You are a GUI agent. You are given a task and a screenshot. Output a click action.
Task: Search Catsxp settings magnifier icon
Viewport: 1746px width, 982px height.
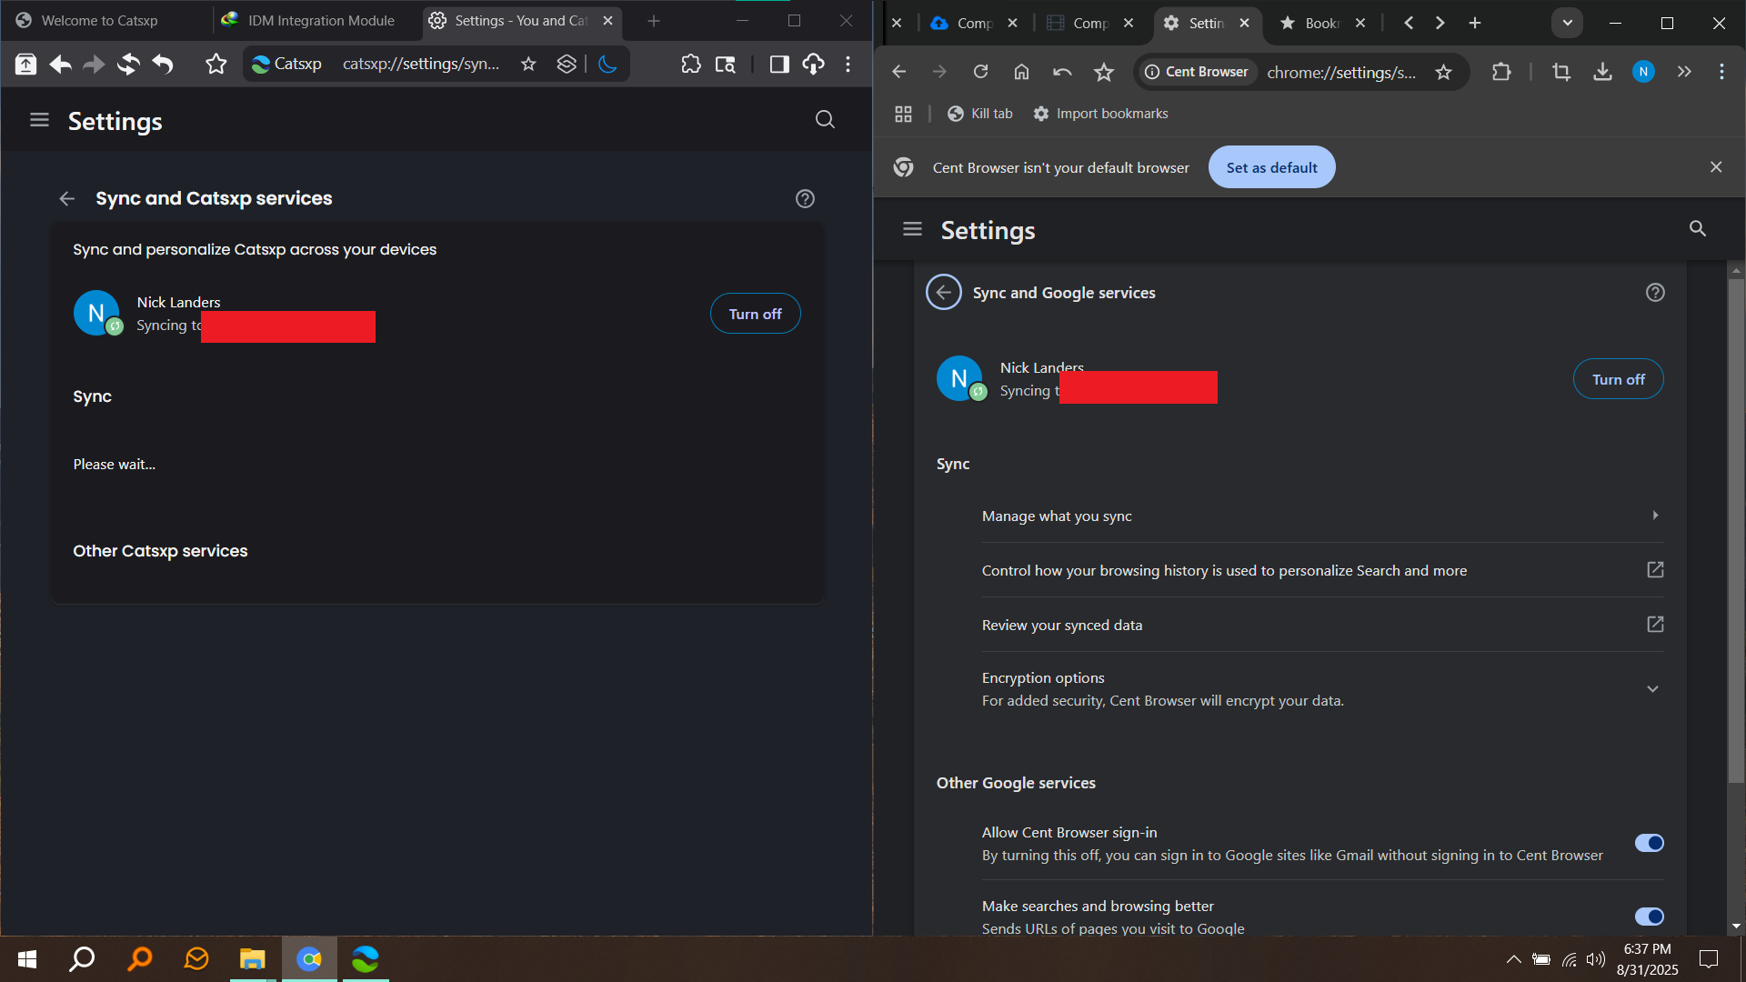pos(825,120)
